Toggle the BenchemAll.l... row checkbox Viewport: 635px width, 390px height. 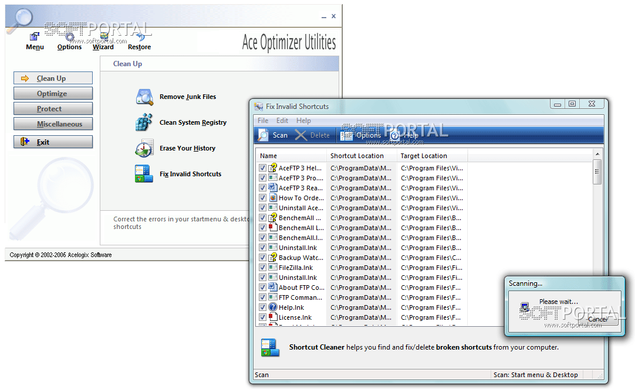[262, 238]
